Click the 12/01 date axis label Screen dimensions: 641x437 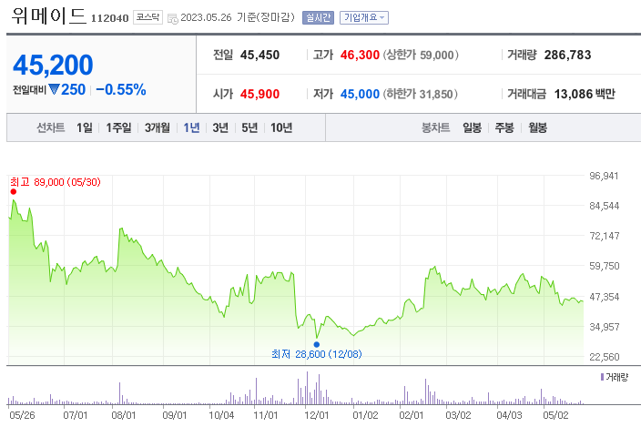[317, 415]
